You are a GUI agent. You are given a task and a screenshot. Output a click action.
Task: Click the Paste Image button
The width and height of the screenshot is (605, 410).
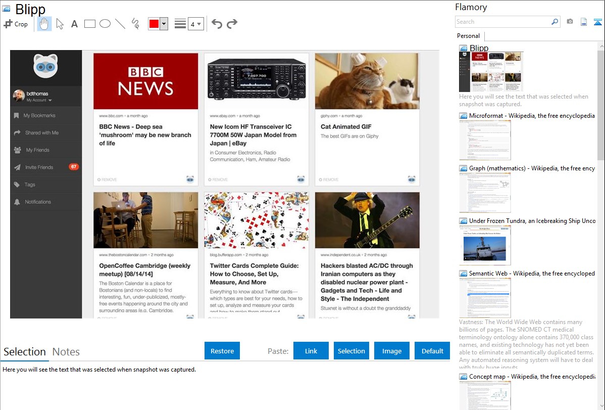(x=392, y=351)
